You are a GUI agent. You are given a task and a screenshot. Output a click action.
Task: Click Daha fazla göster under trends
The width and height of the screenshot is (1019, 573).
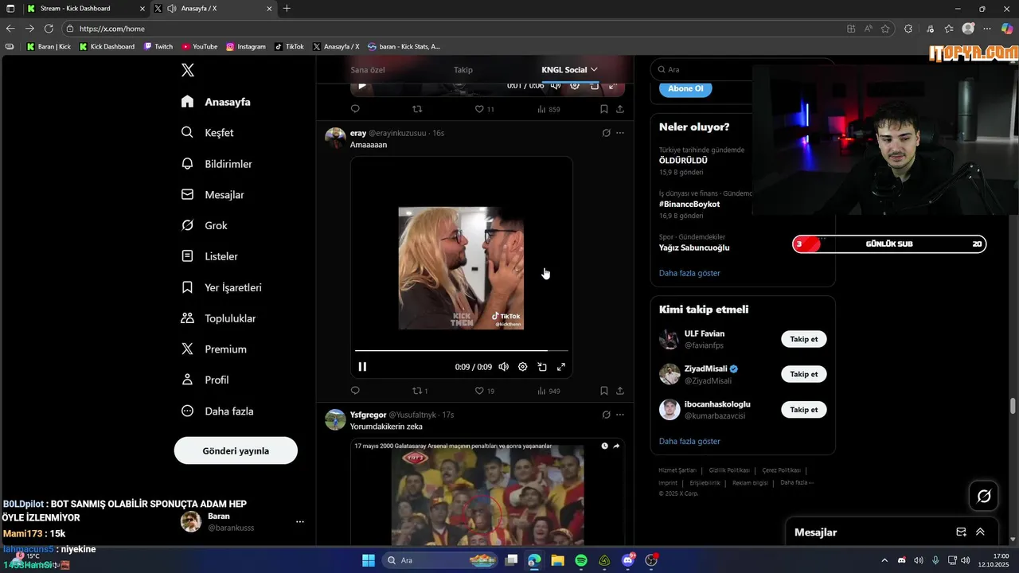pyautogui.click(x=689, y=273)
